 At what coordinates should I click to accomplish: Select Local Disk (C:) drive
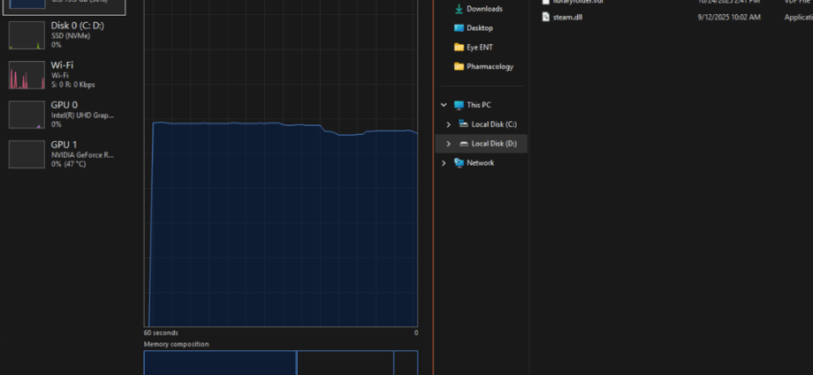pos(493,124)
